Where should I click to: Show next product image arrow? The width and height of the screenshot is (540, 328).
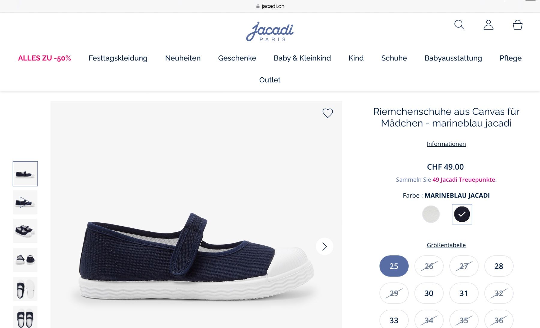tap(324, 246)
